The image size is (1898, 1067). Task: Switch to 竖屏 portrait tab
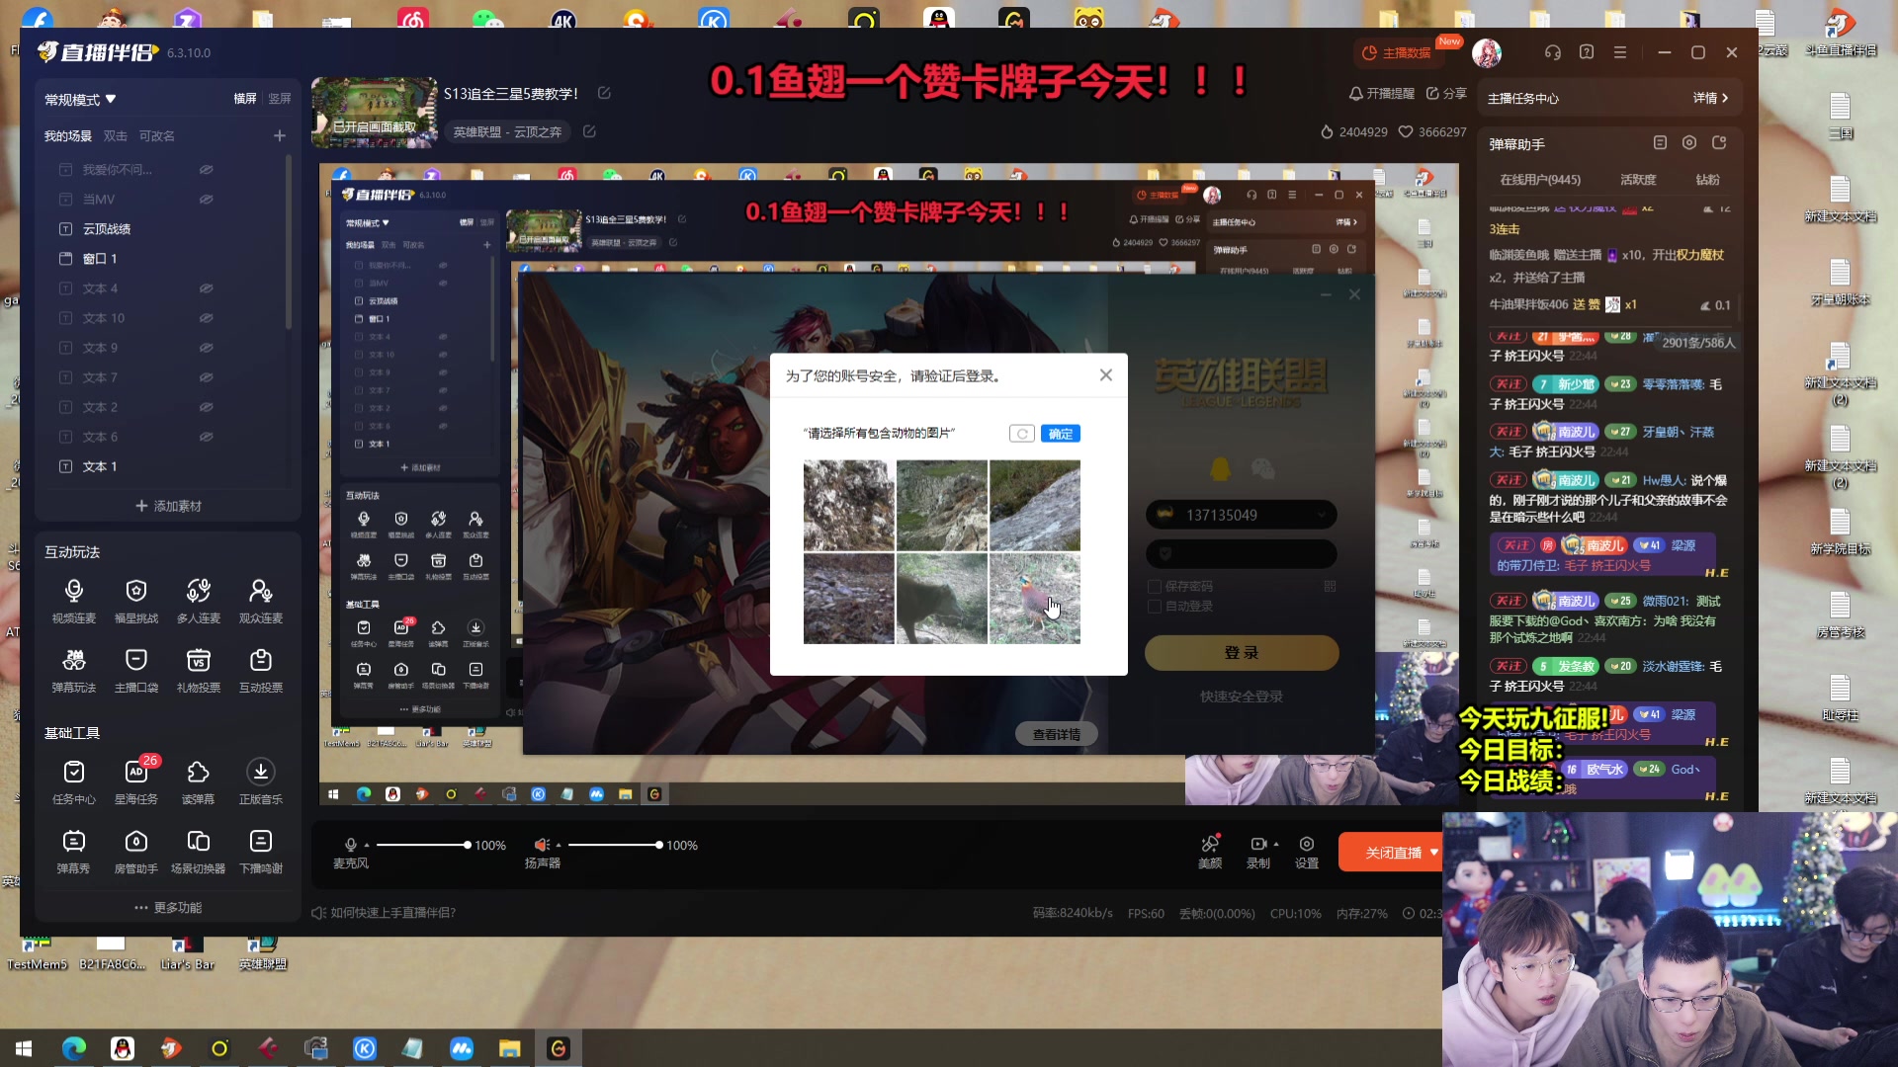tap(280, 99)
